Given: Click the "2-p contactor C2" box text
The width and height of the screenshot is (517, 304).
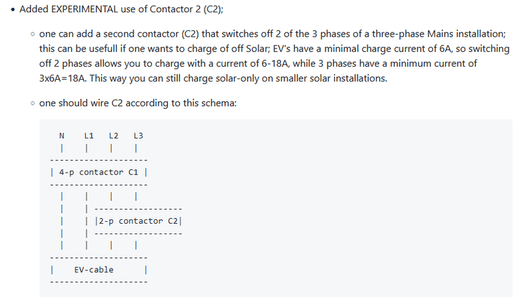Looking at the screenshot, I should [140, 221].
